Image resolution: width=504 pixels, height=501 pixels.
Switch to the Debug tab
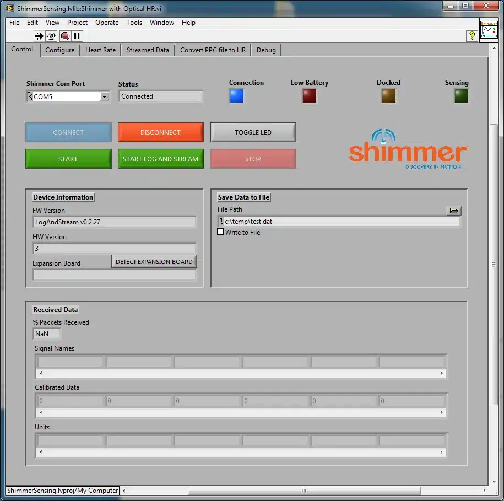(x=266, y=50)
